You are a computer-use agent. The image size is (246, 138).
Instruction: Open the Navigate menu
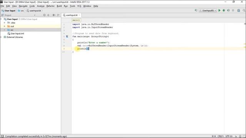click(x=23, y=6)
